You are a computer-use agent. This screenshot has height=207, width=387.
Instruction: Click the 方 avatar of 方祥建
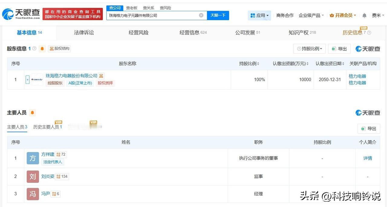tap(33, 158)
